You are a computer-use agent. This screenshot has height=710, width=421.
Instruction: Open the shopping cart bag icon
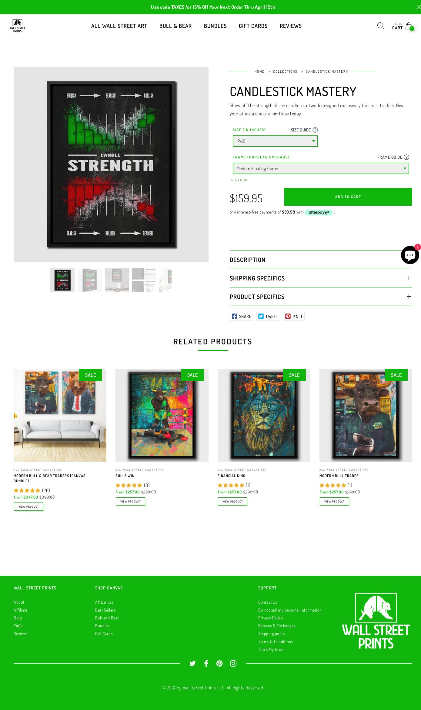pos(409,26)
